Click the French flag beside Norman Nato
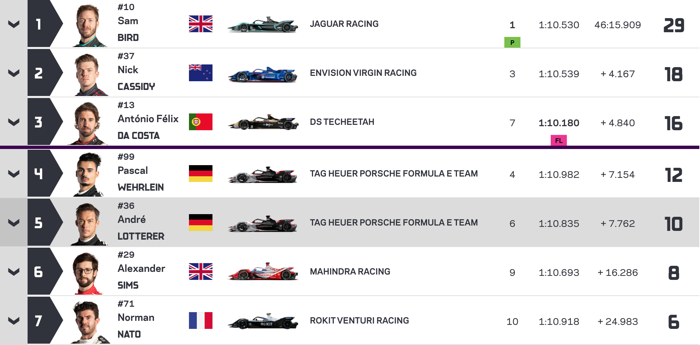Viewport: 700px width, 345px height. (x=201, y=321)
